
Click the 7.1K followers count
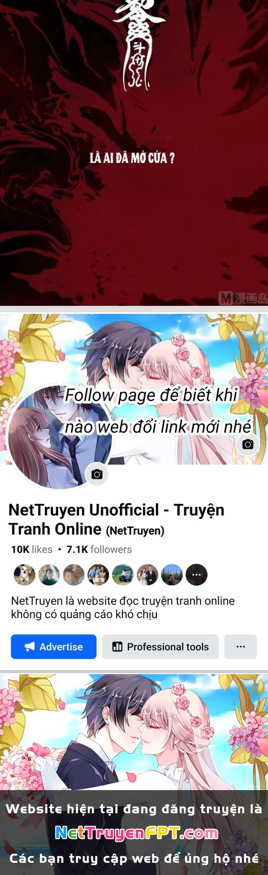(99, 549)
